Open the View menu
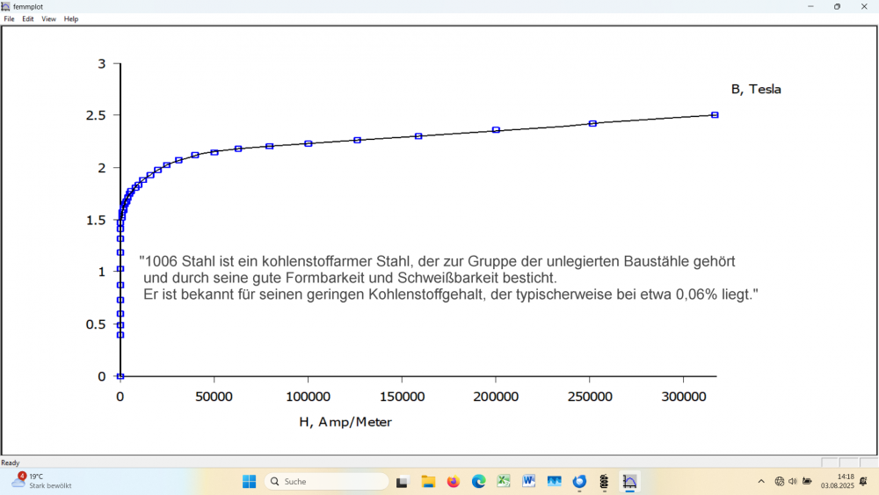This screenshot has height=495, width=879. (48, 18)
